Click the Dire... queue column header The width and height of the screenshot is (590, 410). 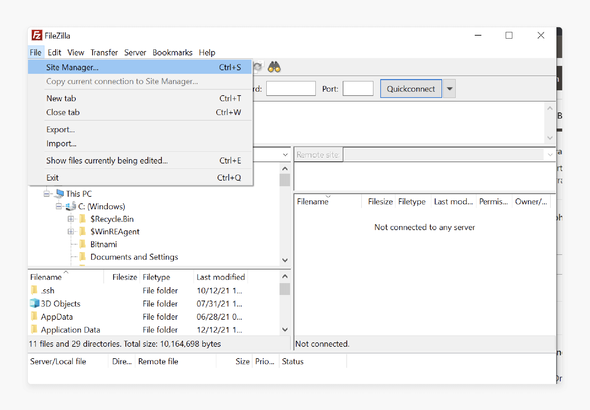pos(121,361)
